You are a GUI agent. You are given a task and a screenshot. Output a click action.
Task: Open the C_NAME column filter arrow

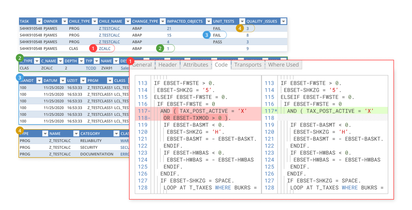pos(60,61)
